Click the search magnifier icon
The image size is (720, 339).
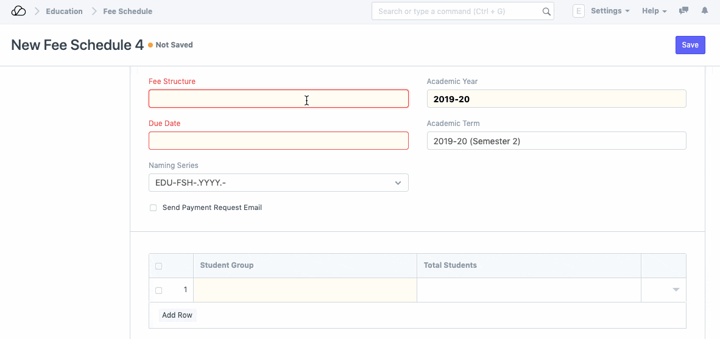[x=546, y=12]
